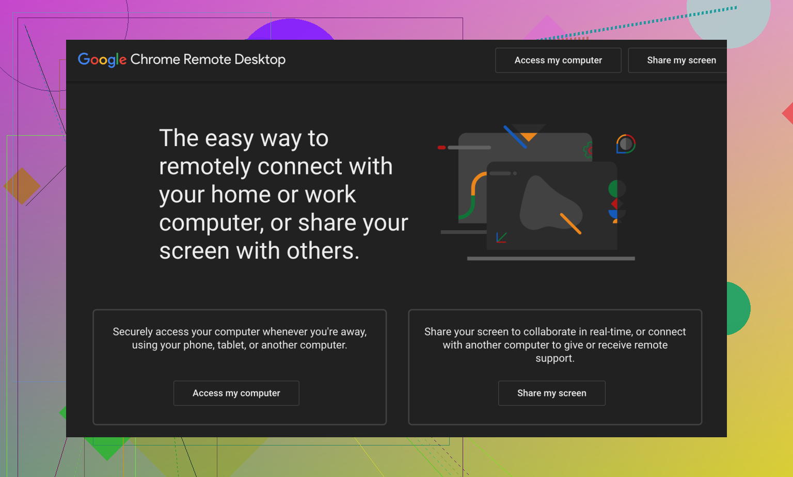Click the green gear icon on the back laptop

pyautogui.click(x=588, y=150)
